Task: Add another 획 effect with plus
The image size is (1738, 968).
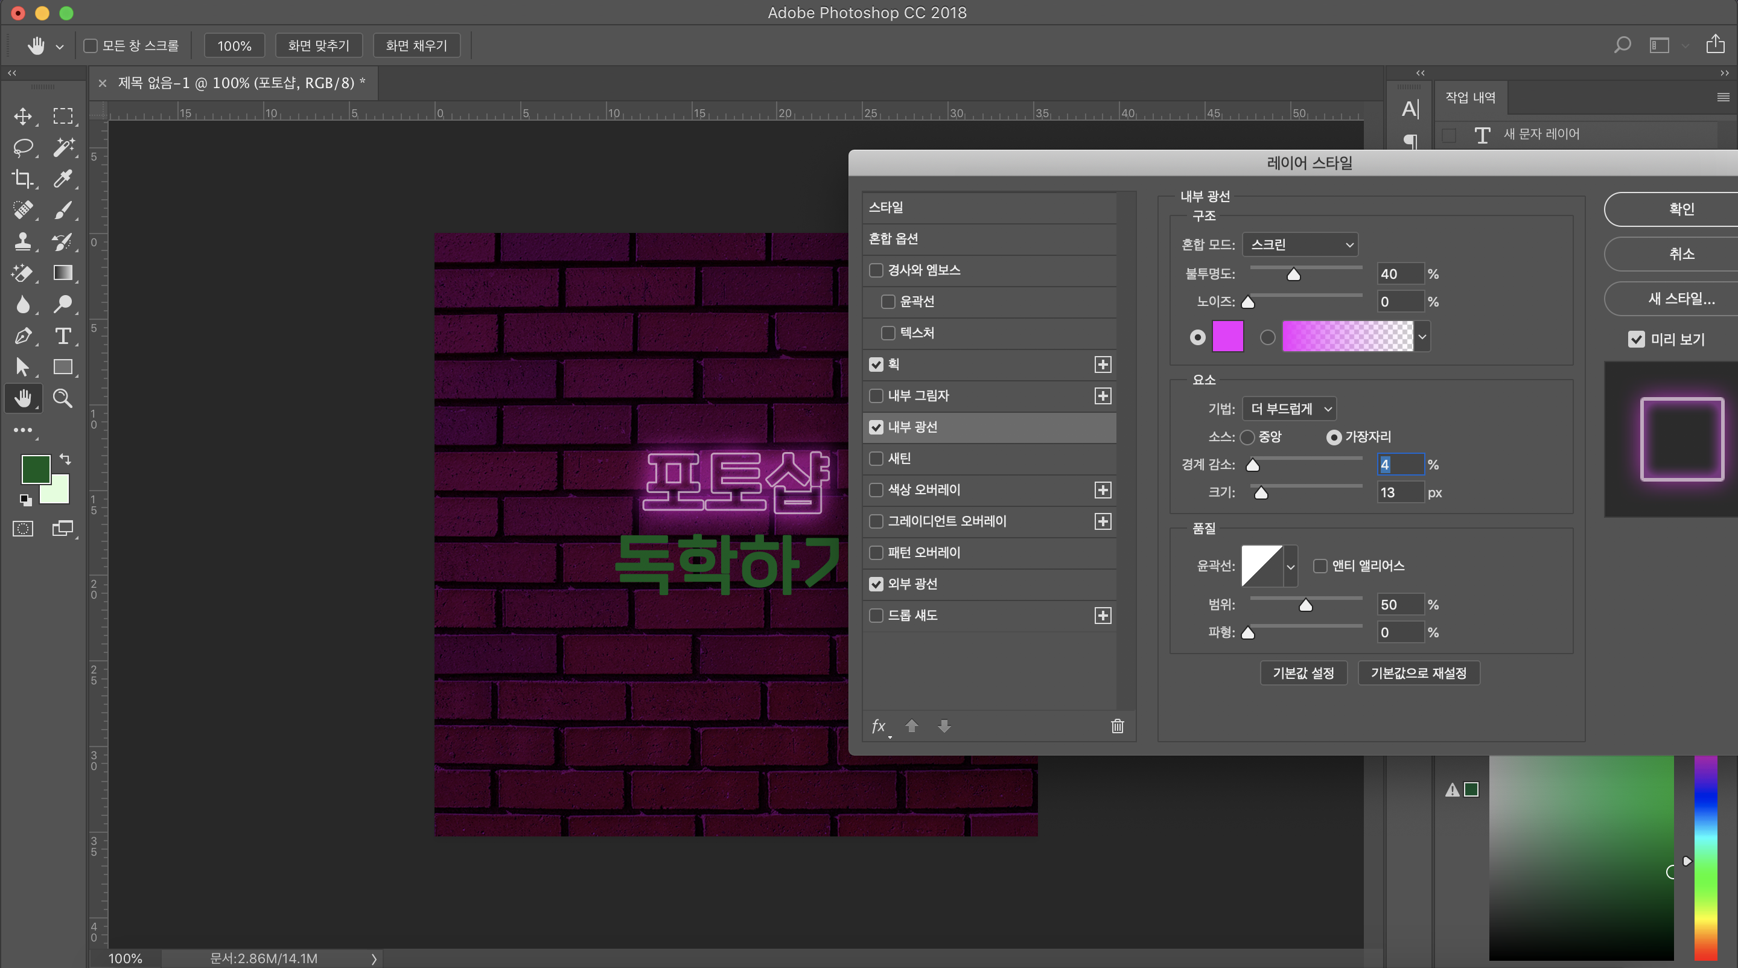Action: (1103, 365)
